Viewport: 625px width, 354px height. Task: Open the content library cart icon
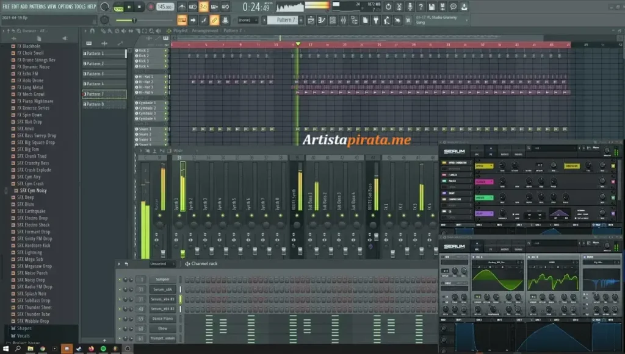click(x=408, y=20)
